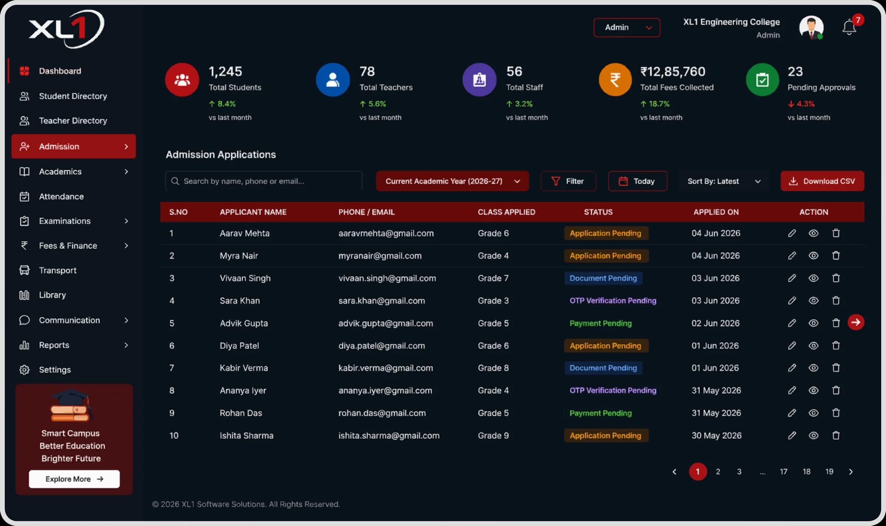This screenshot has height=526, width=886.
Task: Click the admin profile avatar
Action: point(811,28)
